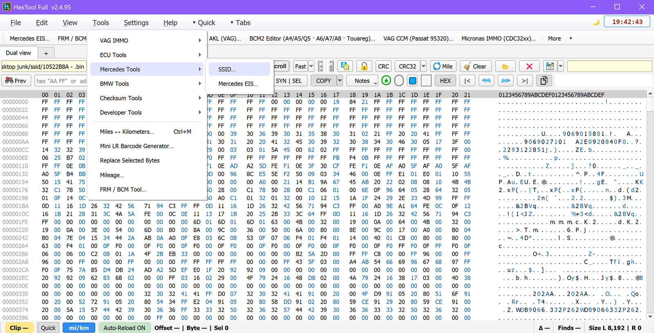654x333 pixels.
Task: Click the Quick status bar button
Action: click(x=48, y=328)
